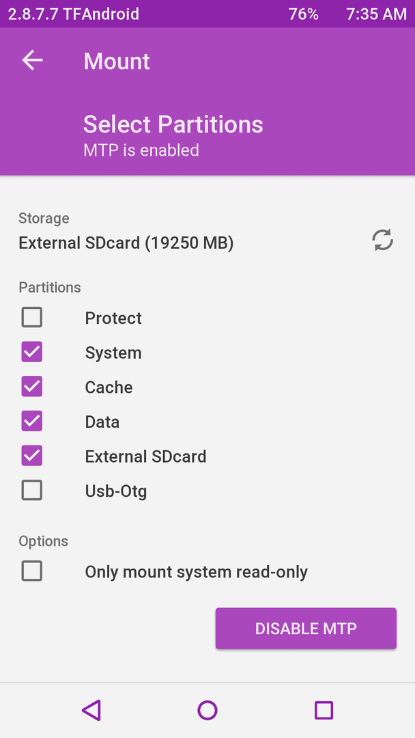Screen dimensions: 415x738
Task: Check the Protect partition checkbox
Action: [x=32, y=317]
